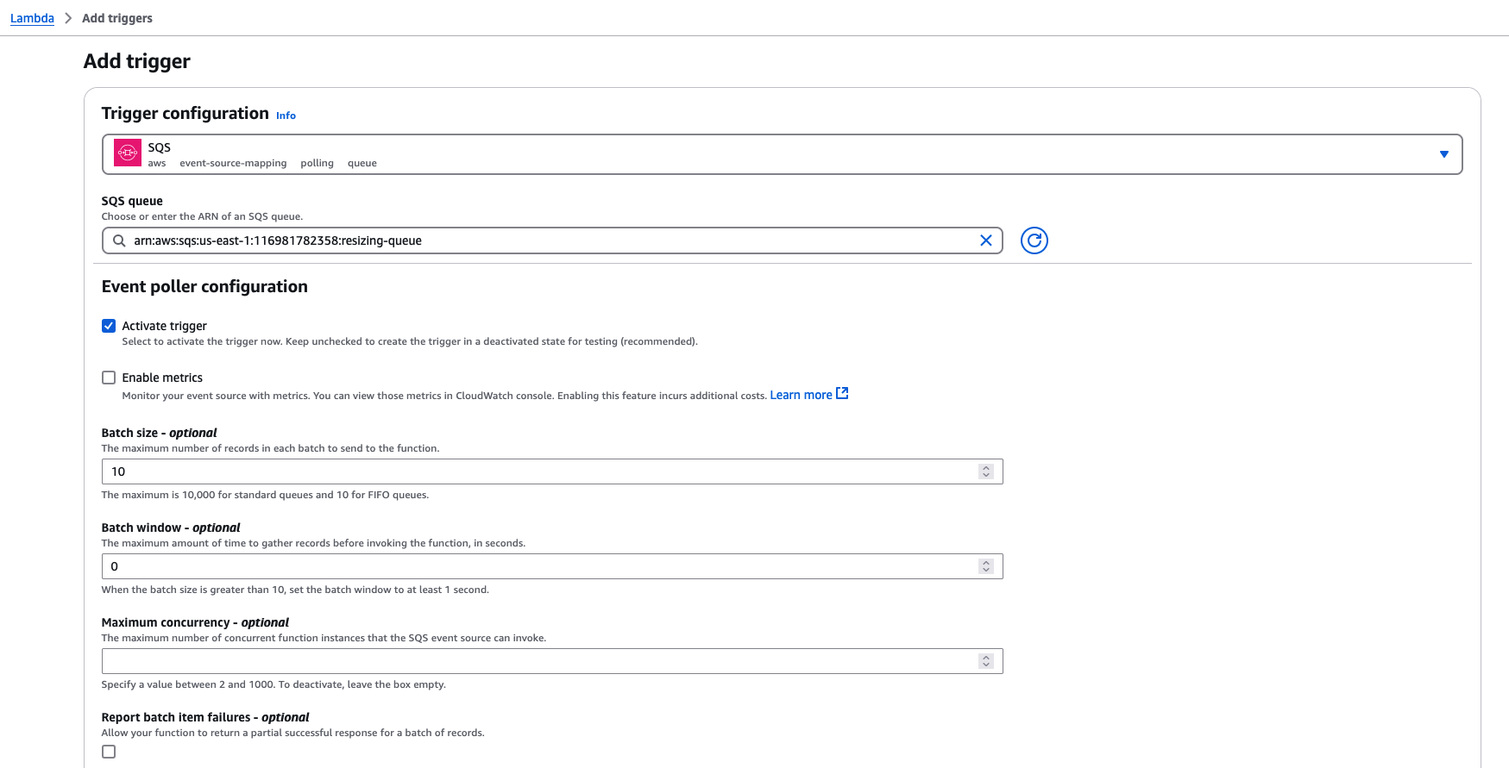Adjust the Batch window stepper arrows
The height and width of the screenshot is (768, 1509).
tap(986, 566)
